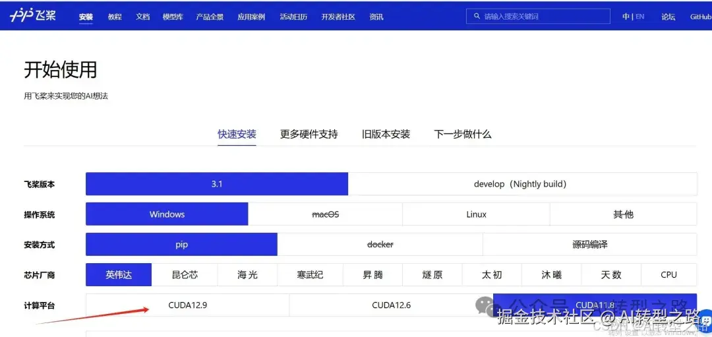Select the 旧版本安装 tab
712x337 pixels.
(x=386, y=135)
